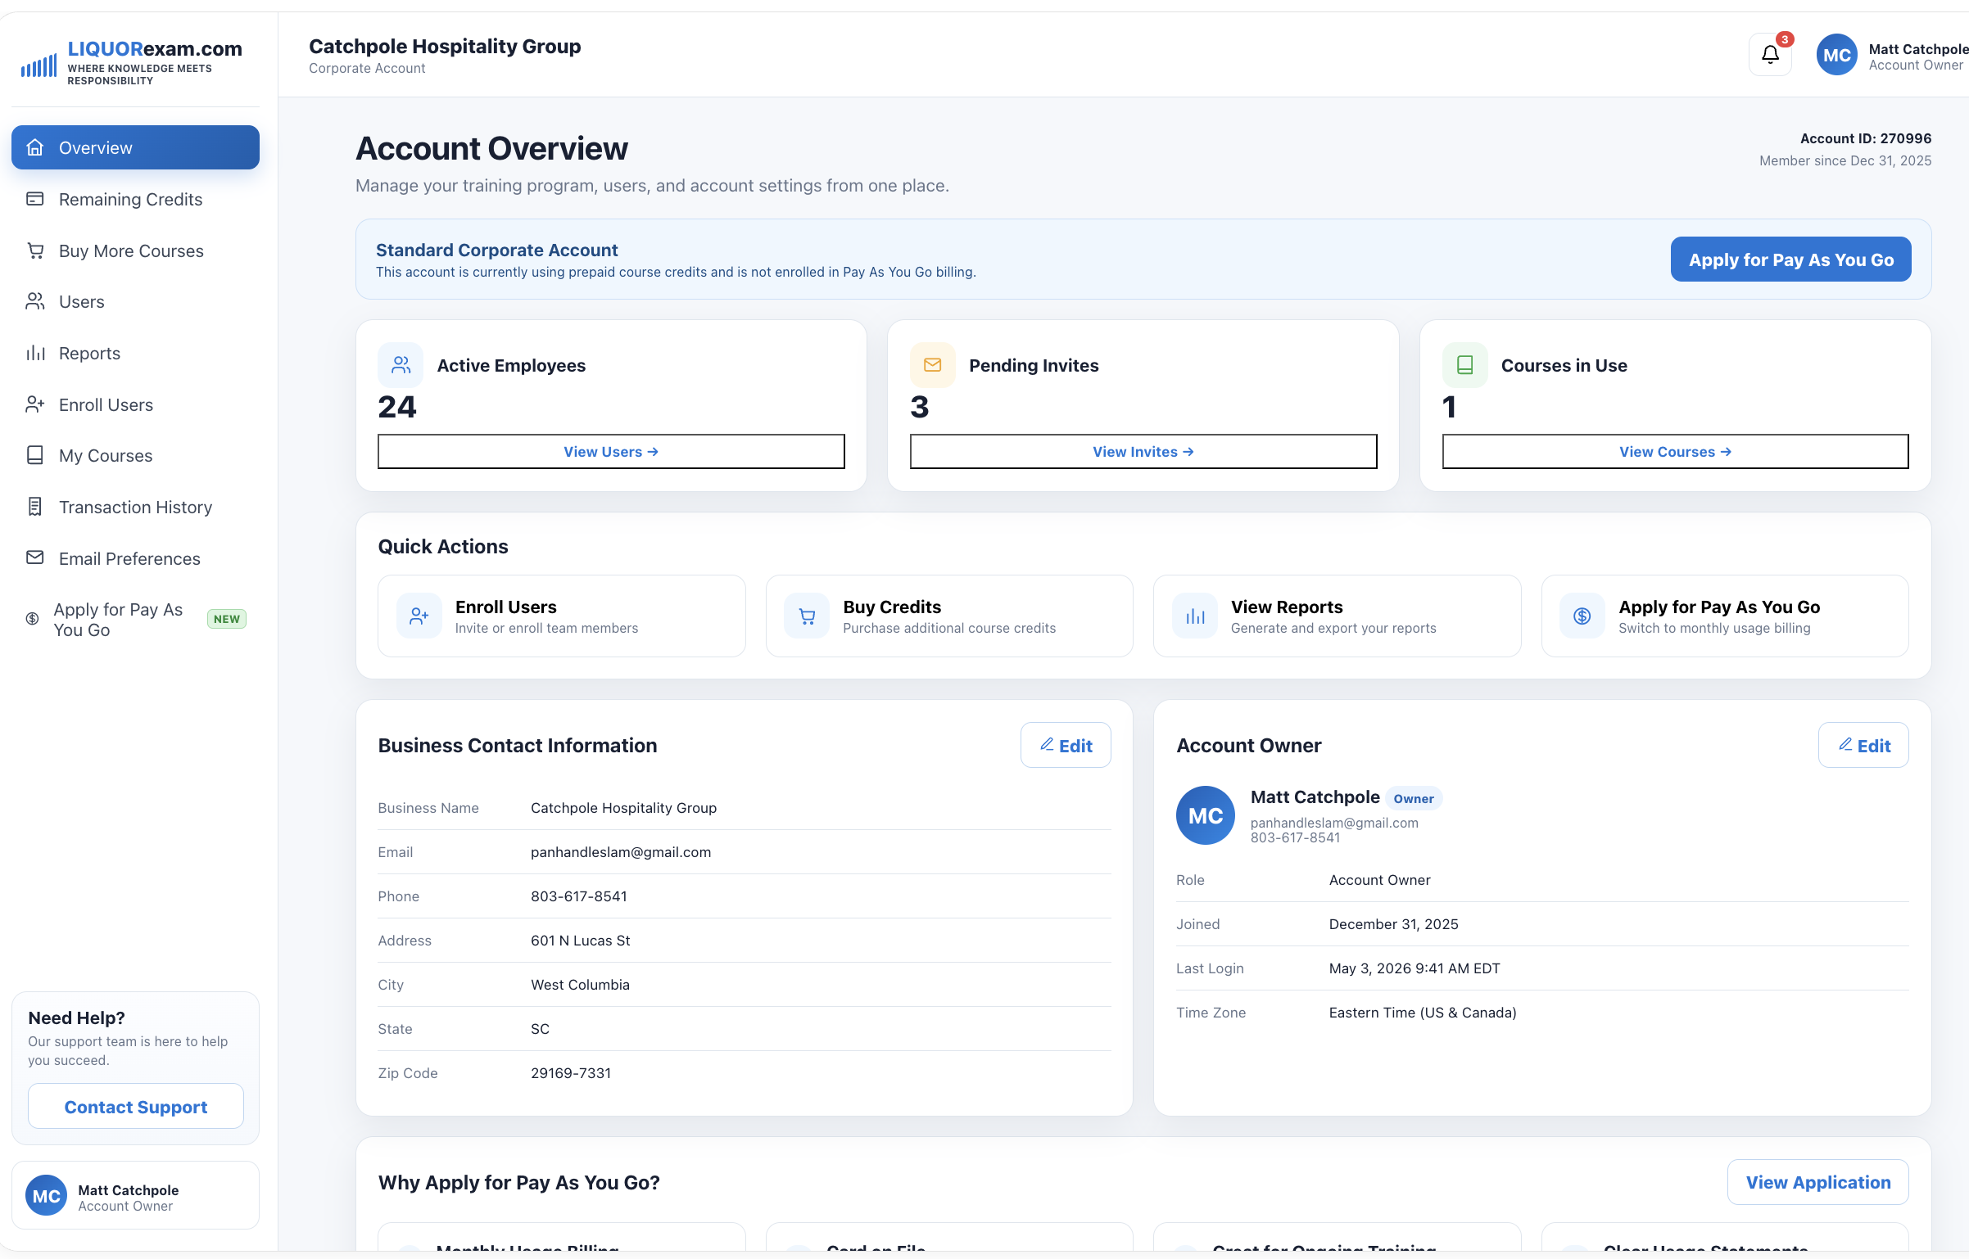Click the Account ID: 270996 text
Viewport: 1969px width, 1259px height.
(1866, 138)
